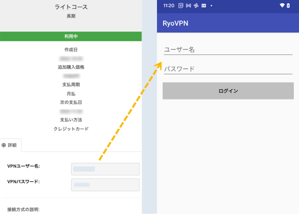The height and width of the screenshot is (214, 299).
Task: Click the 支払周期 label
Action: (71, 85)
